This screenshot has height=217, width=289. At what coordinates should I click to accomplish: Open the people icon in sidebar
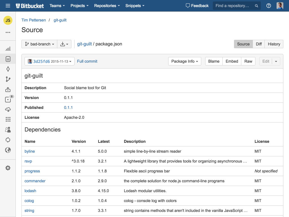[8, 130]
